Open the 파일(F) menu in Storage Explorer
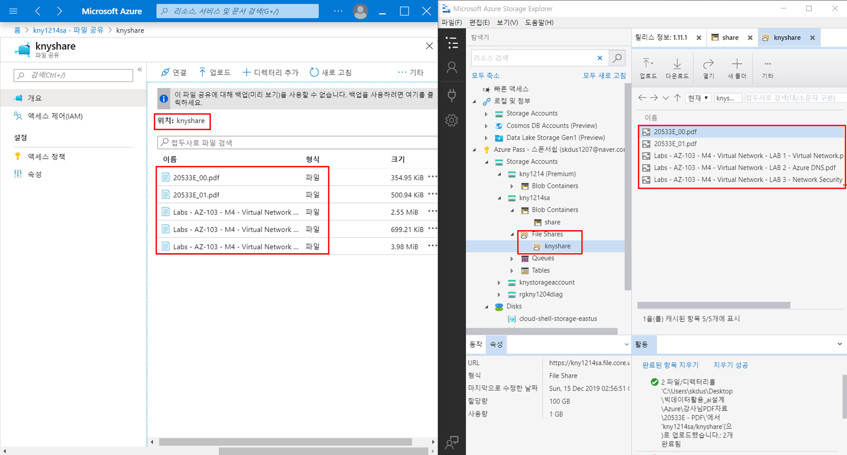The height and width of the screenshot is (455, 847). point(452,22)
